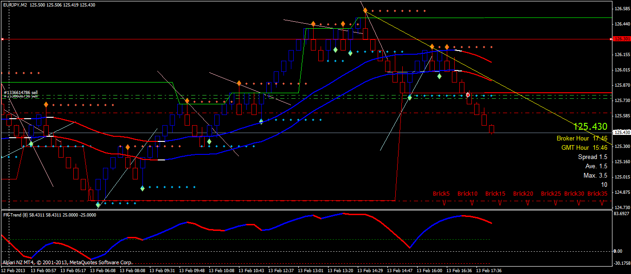Viewport: 631px width, 274px height.
Task: Click the red 126.301 price tag on axis
Action: [x=622, y=39]
